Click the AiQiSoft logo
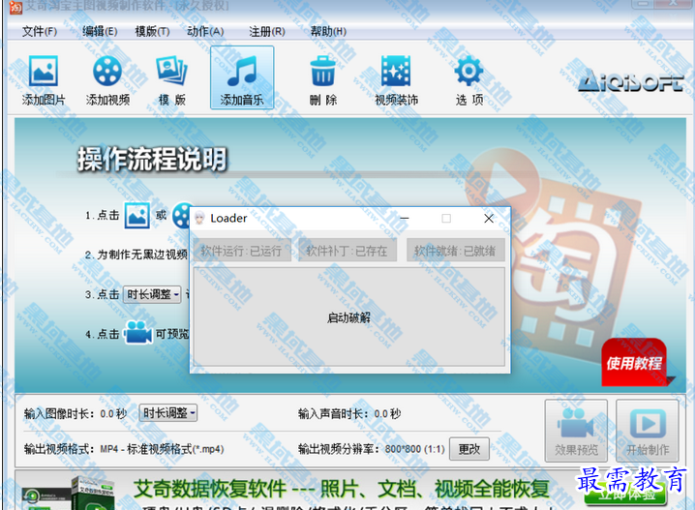The height and width of the screenshot is (510, 695). click(631, 81)
